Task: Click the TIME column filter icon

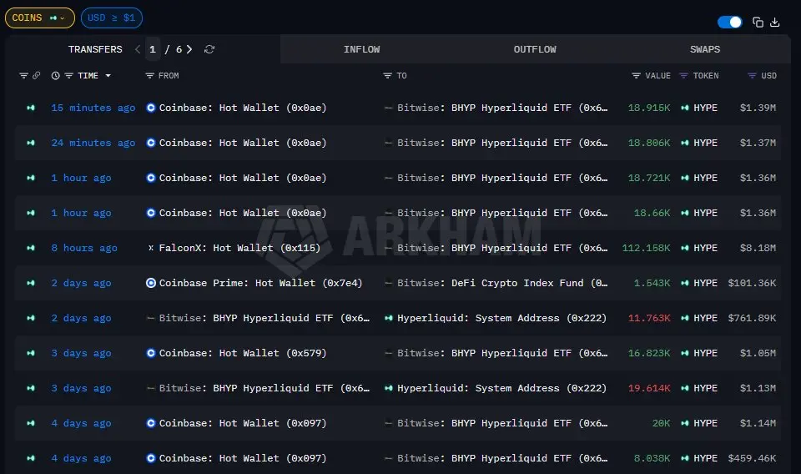Action: [x=69, y=76]
